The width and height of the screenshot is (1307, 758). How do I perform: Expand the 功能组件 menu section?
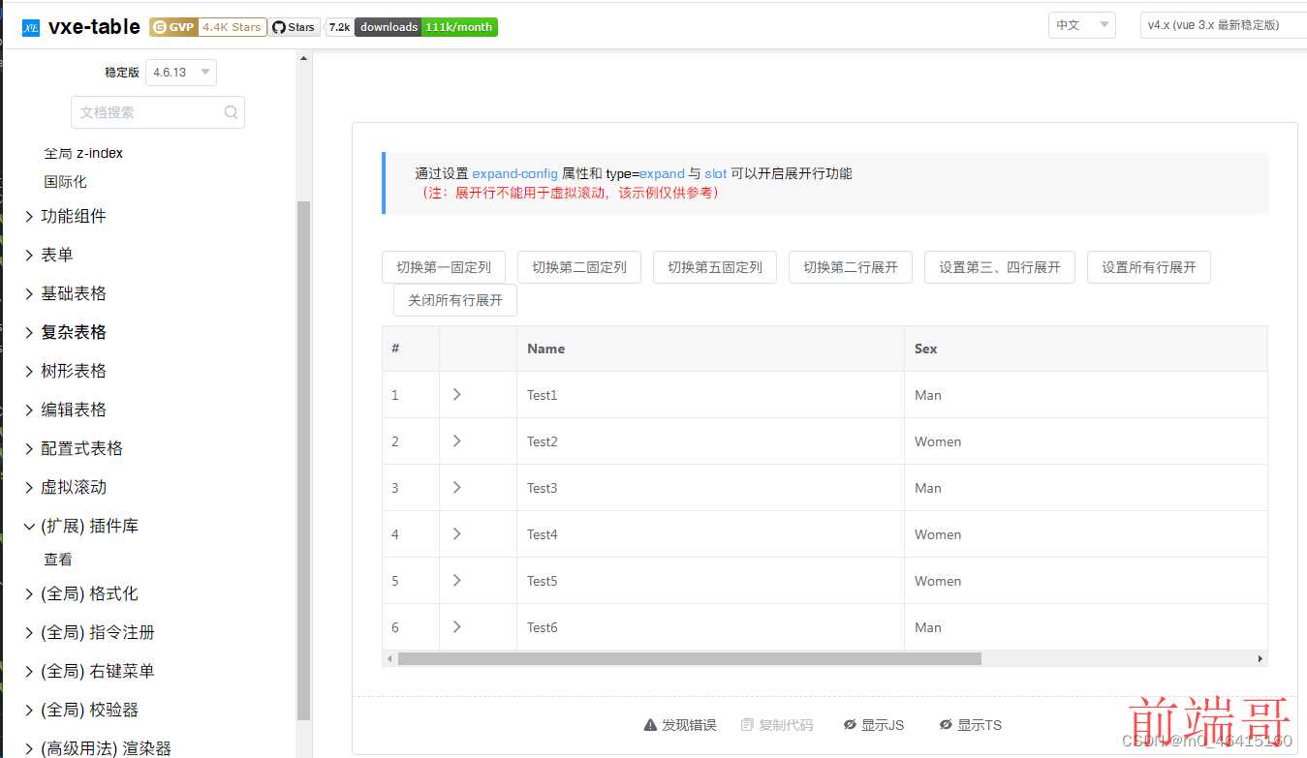click(x=65, y=217)
